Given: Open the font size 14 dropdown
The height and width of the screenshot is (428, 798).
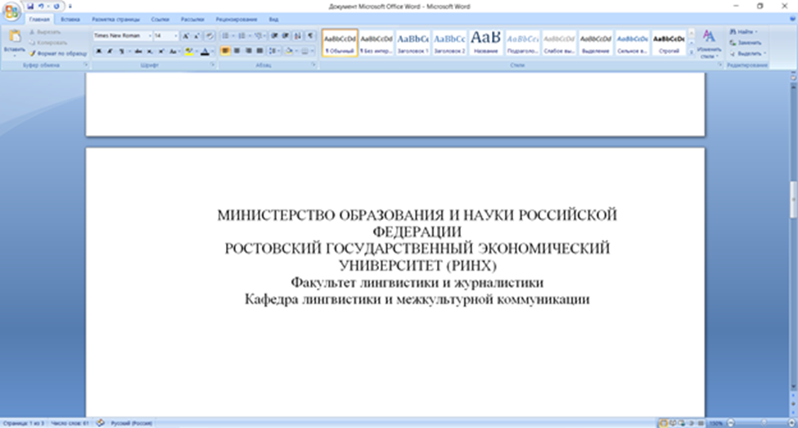Looking at the screenshot, I should [x=176, y=36].
